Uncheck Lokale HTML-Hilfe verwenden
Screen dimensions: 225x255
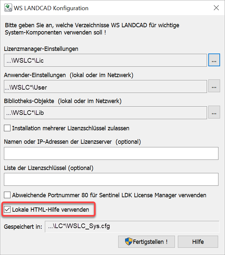click(7, 209)
